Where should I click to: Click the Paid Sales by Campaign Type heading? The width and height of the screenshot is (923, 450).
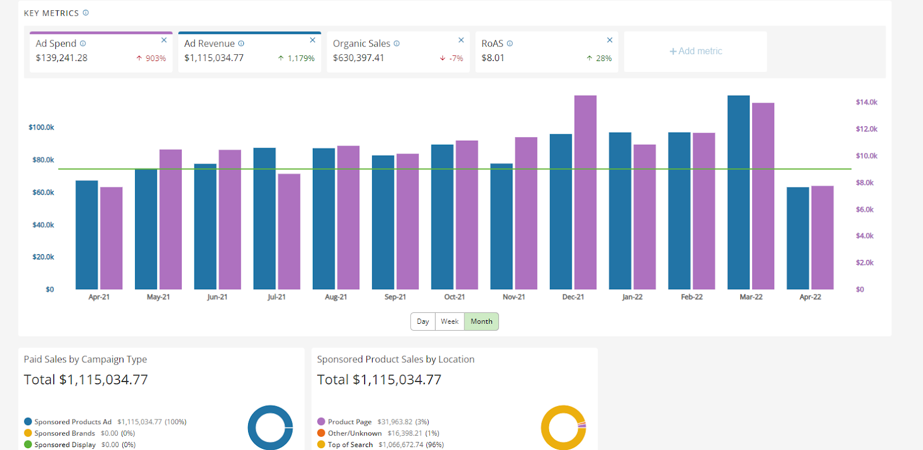pos(85,360)
